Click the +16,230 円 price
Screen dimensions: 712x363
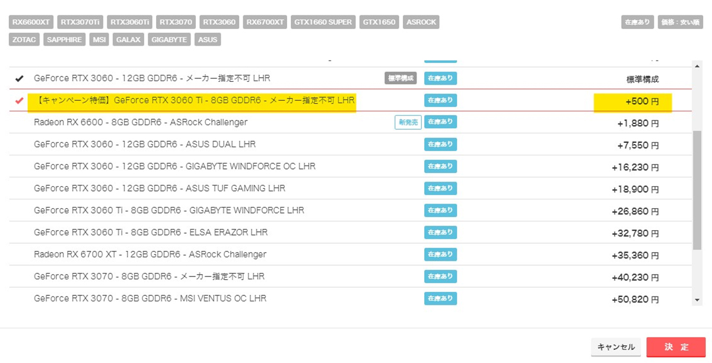coord(635,167)
